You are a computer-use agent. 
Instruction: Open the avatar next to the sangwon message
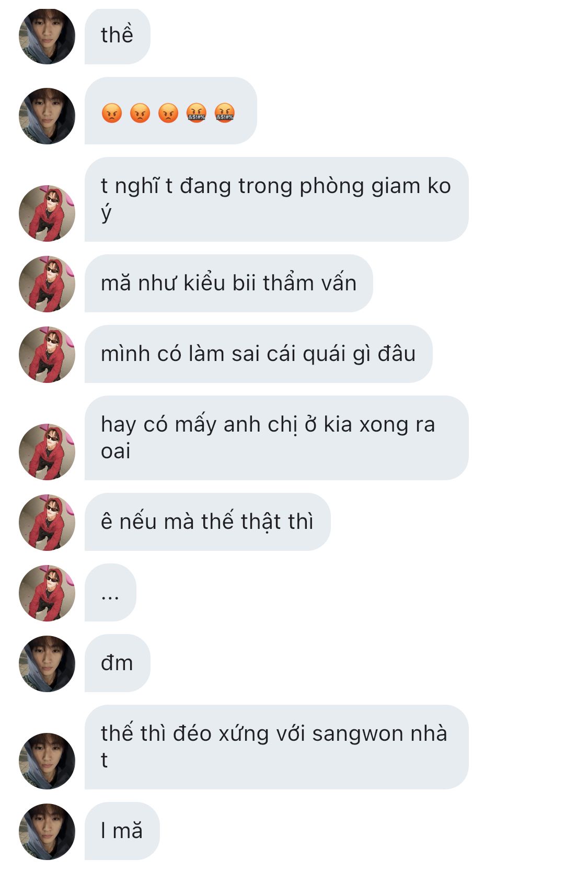[x=47, y=761]
